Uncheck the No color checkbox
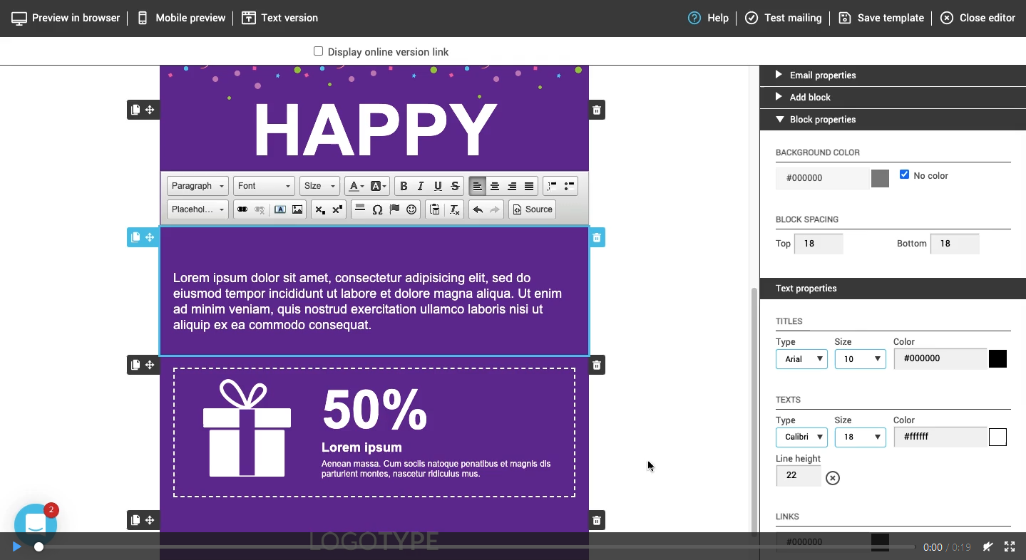This screenshot has width=1026, height=560. (x=904, y=175)
